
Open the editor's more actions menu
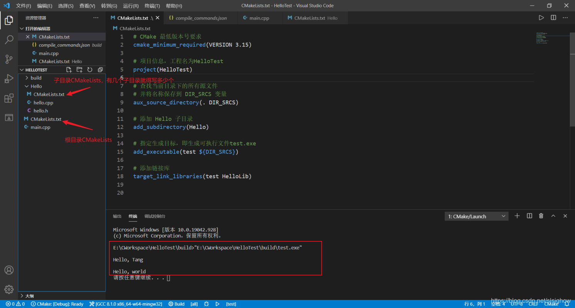pos(565,18)
